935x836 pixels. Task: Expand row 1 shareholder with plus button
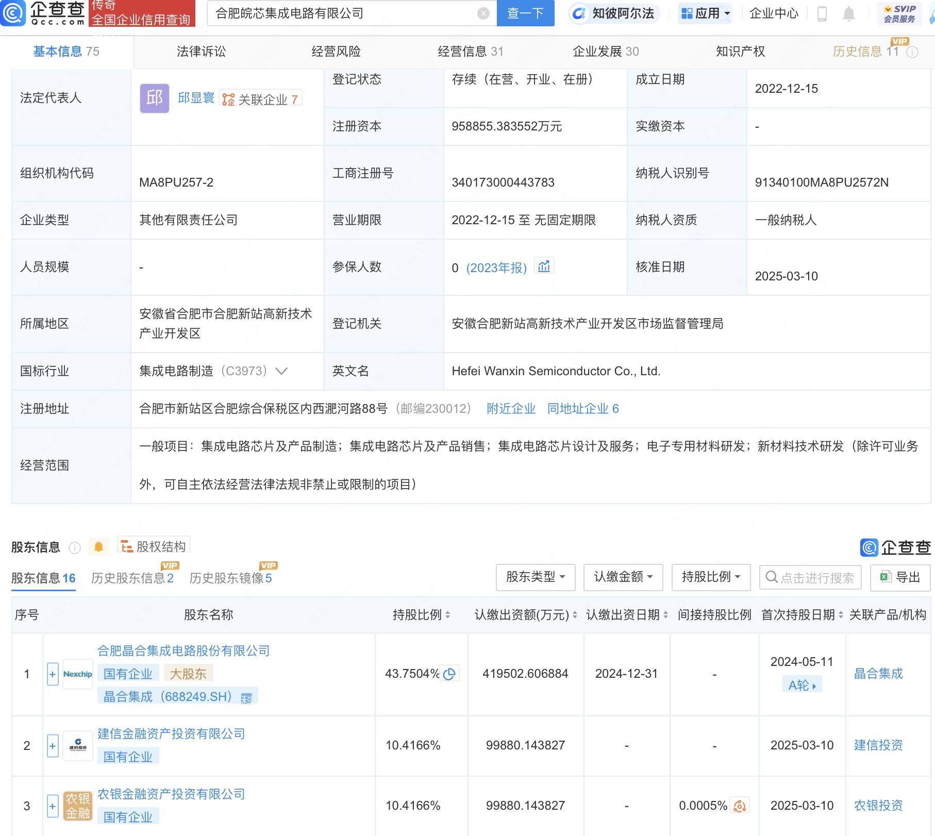[53, 674]
